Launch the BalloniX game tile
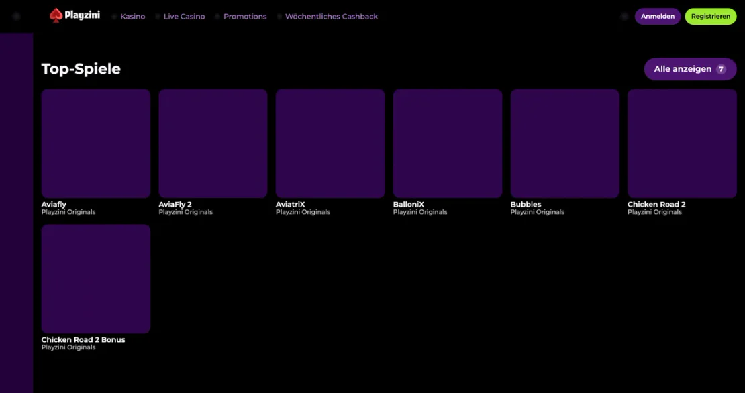Screen dimensions: 745x393 click(x=448, y=144)
